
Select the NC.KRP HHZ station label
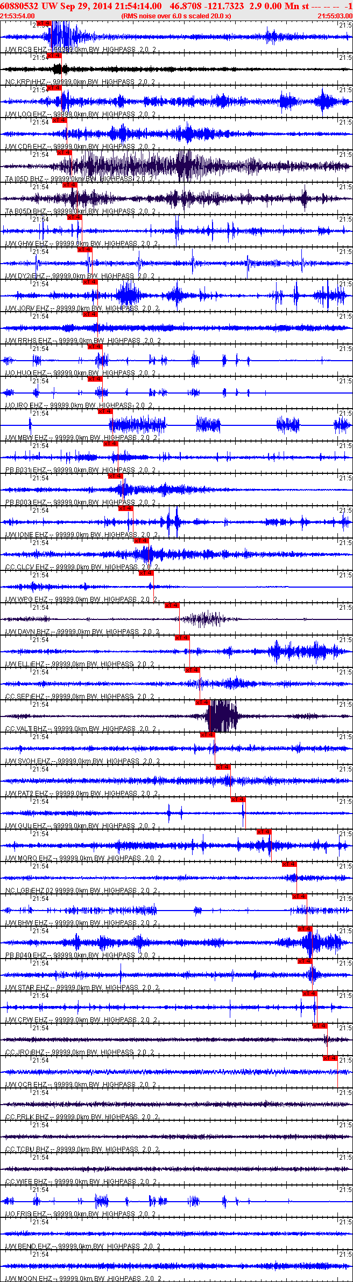coord(26,82)
